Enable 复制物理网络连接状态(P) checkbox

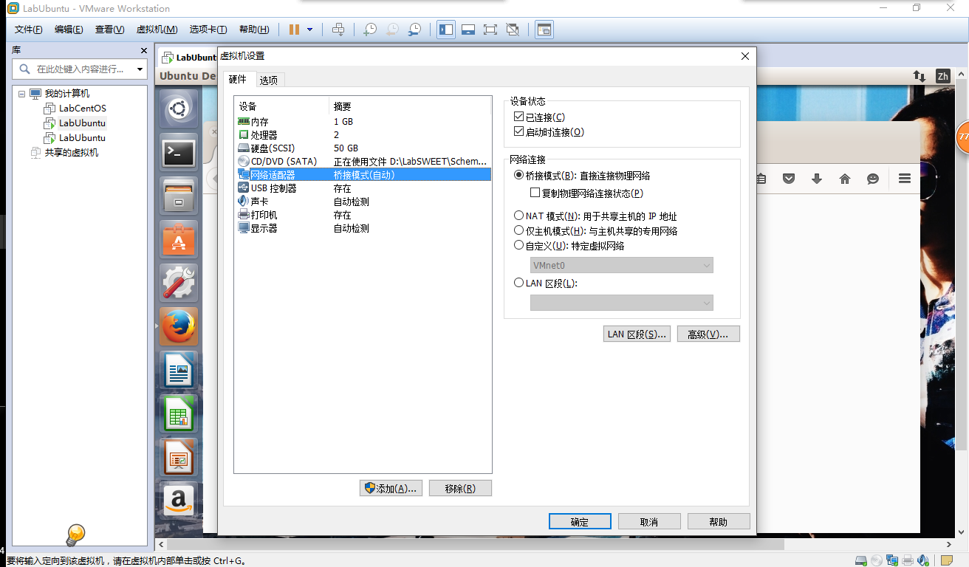(535, 193)
